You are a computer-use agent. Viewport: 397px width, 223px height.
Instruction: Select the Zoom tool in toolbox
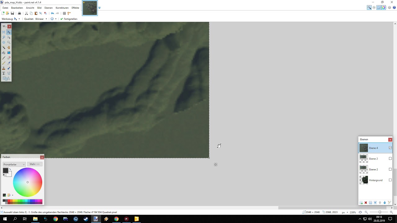pyautogui.click(x=9, y=42)
